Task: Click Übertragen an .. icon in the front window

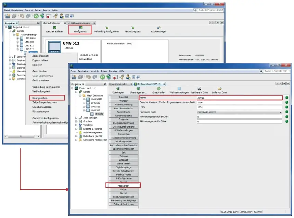Action: pos(138,89)
